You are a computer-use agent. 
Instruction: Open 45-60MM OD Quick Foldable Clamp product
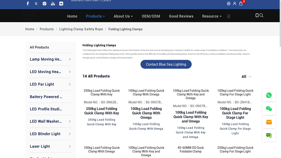point(190,150)
